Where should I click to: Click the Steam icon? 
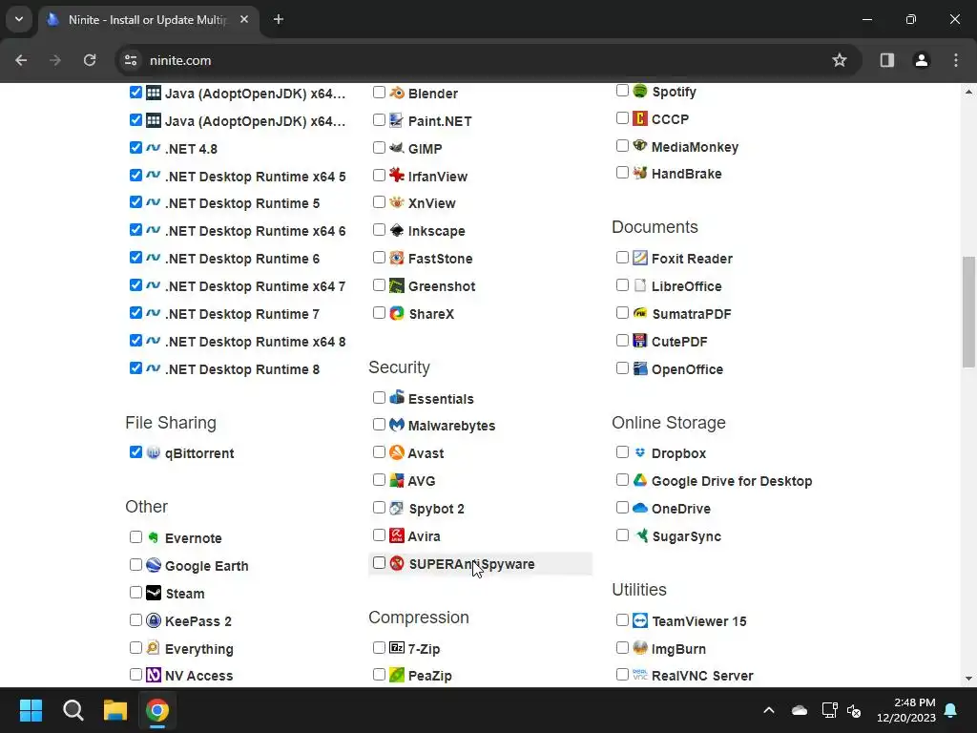154,592
